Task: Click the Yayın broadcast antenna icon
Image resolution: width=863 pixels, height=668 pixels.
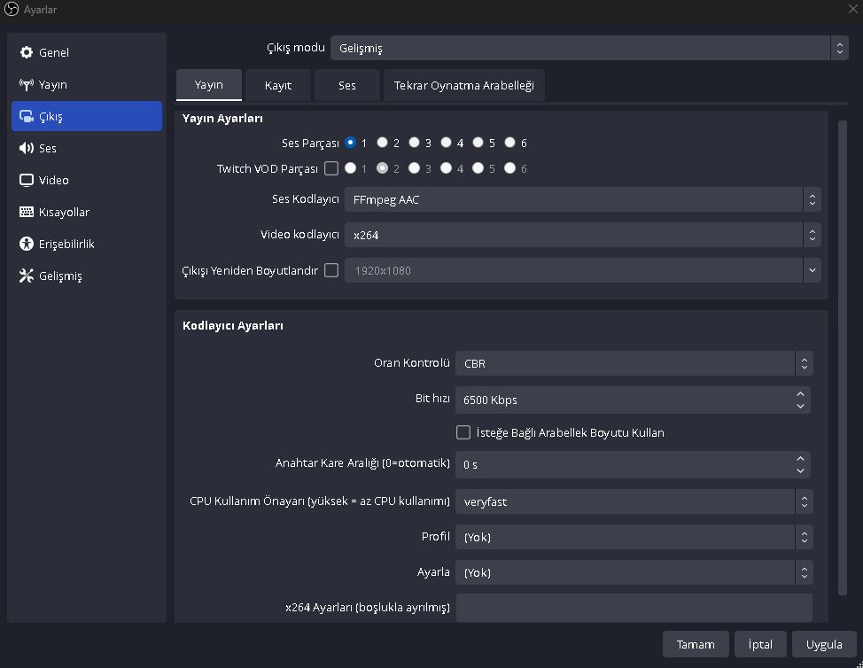Action: point(27,85)
